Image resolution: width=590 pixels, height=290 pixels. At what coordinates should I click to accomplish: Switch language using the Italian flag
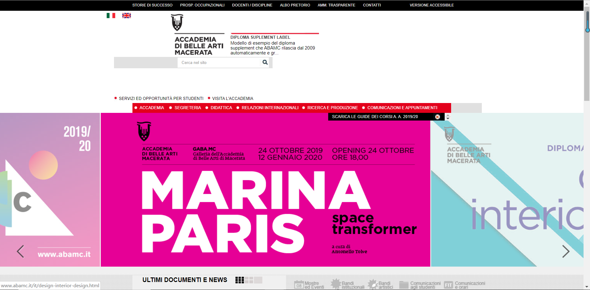tap(111, 16)
